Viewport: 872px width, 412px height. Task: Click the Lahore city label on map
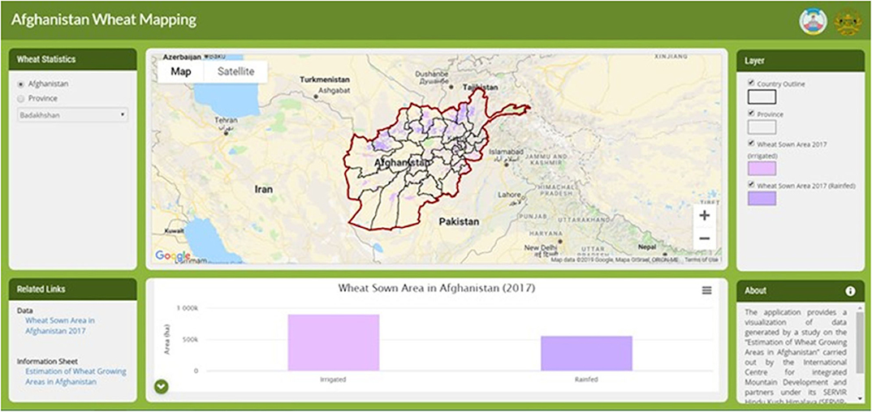pyautogui.click(x=510, y=195)
